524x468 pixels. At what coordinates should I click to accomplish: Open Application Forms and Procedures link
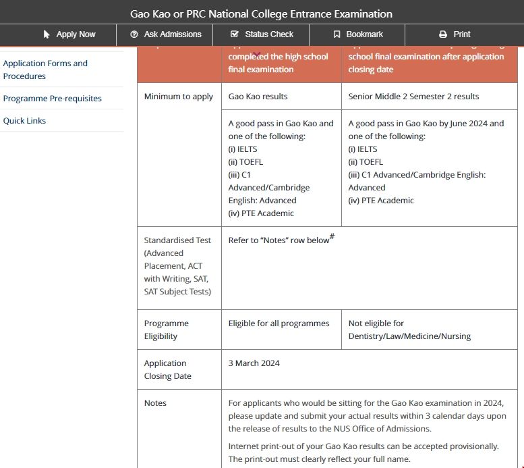point(45,70)
